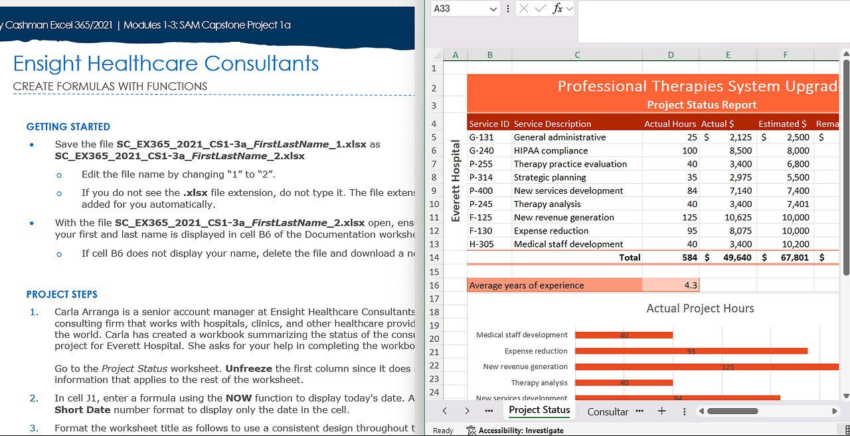This screenshot has height=436, width=850.
Task: Select column D header
Action: 671,55
